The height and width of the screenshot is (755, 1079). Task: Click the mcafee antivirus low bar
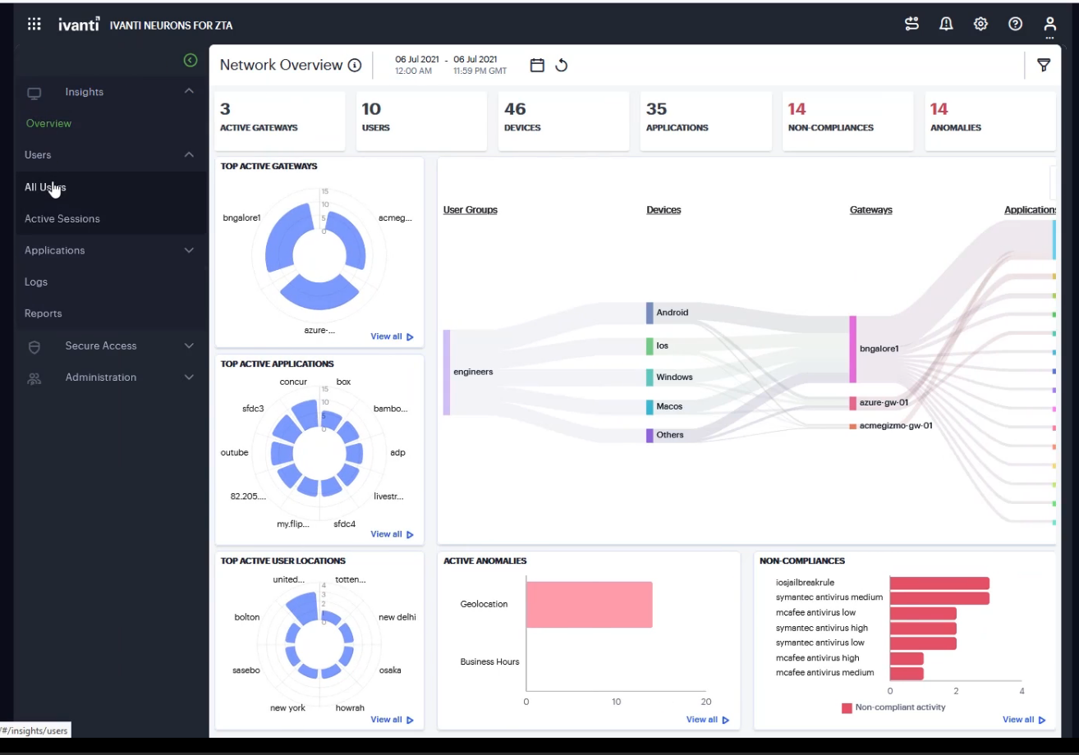[923, 613]
